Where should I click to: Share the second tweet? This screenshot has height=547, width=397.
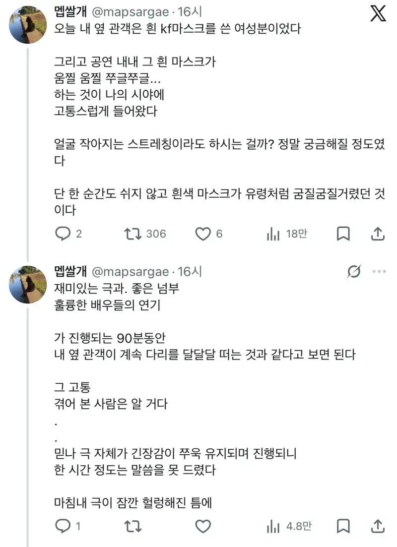coord(378,526)
